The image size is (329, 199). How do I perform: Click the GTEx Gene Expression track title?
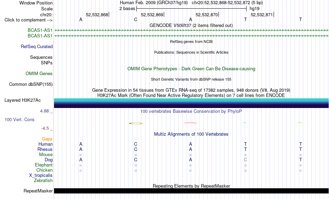191,90
